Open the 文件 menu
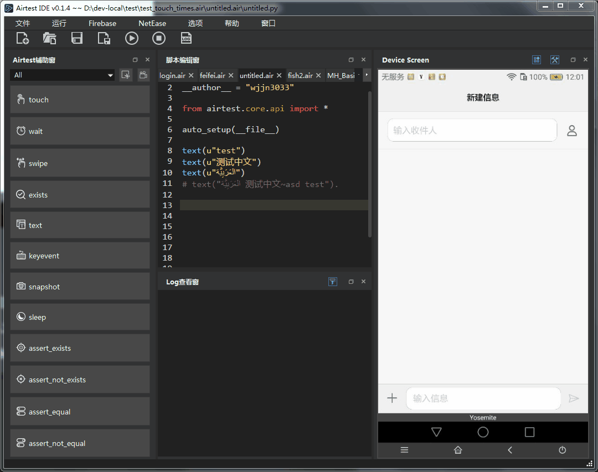 (x=23, y=23)
